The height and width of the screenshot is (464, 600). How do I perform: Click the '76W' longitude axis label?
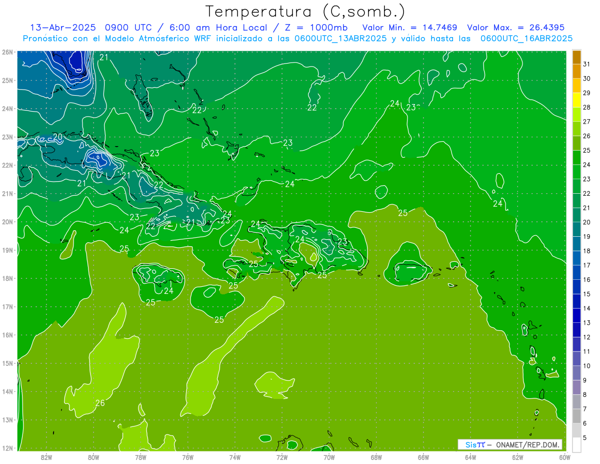tap(188, 457)
